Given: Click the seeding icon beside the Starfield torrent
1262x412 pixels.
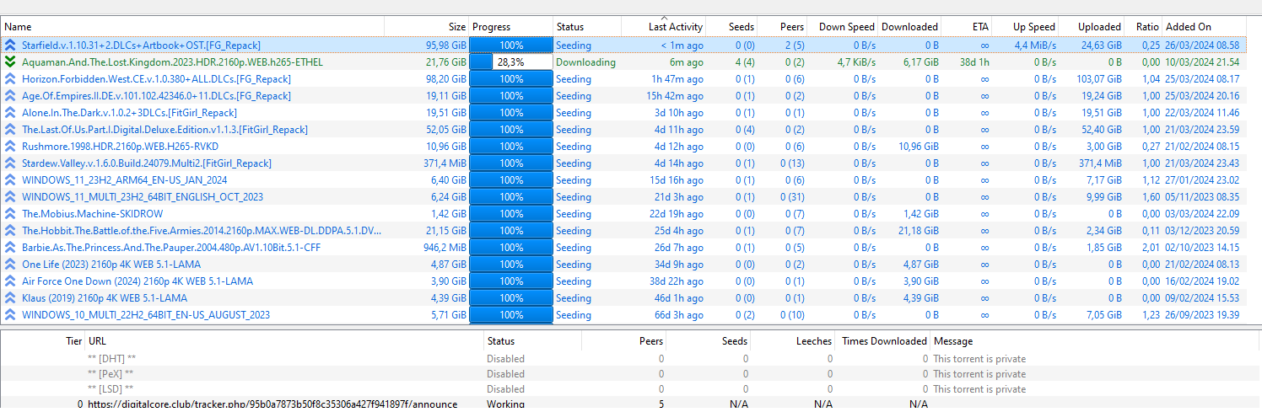Looking at the screenshot, I should click(10, 45).
